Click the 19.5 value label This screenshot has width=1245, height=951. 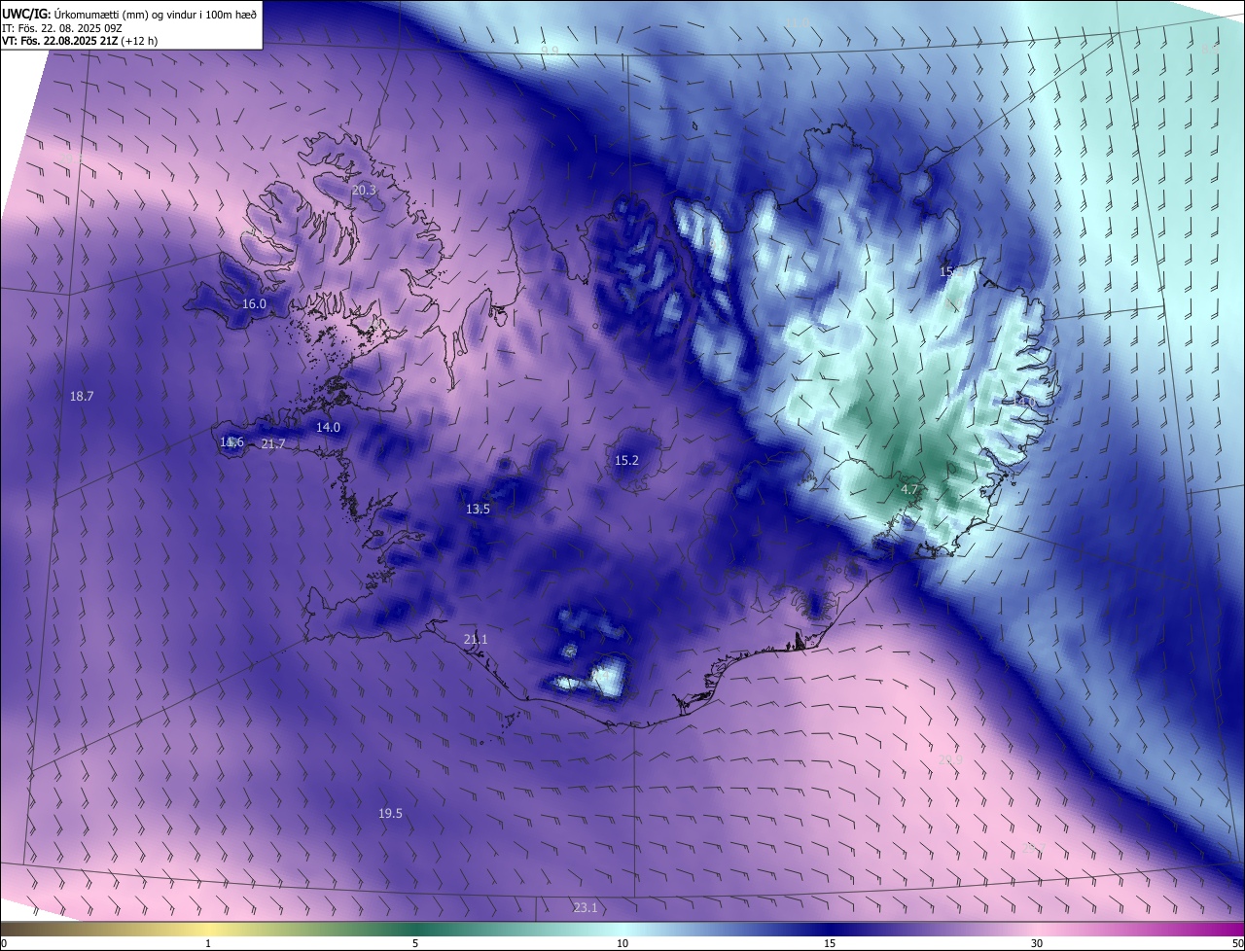[x=390, y=814]
